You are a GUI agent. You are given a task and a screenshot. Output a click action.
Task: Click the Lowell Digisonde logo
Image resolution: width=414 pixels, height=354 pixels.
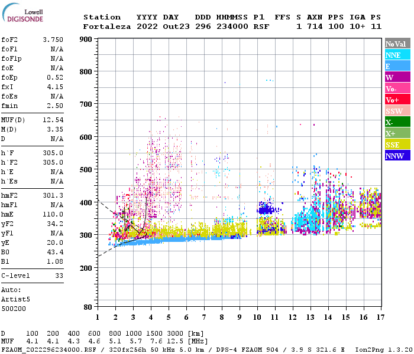[22, 13]
